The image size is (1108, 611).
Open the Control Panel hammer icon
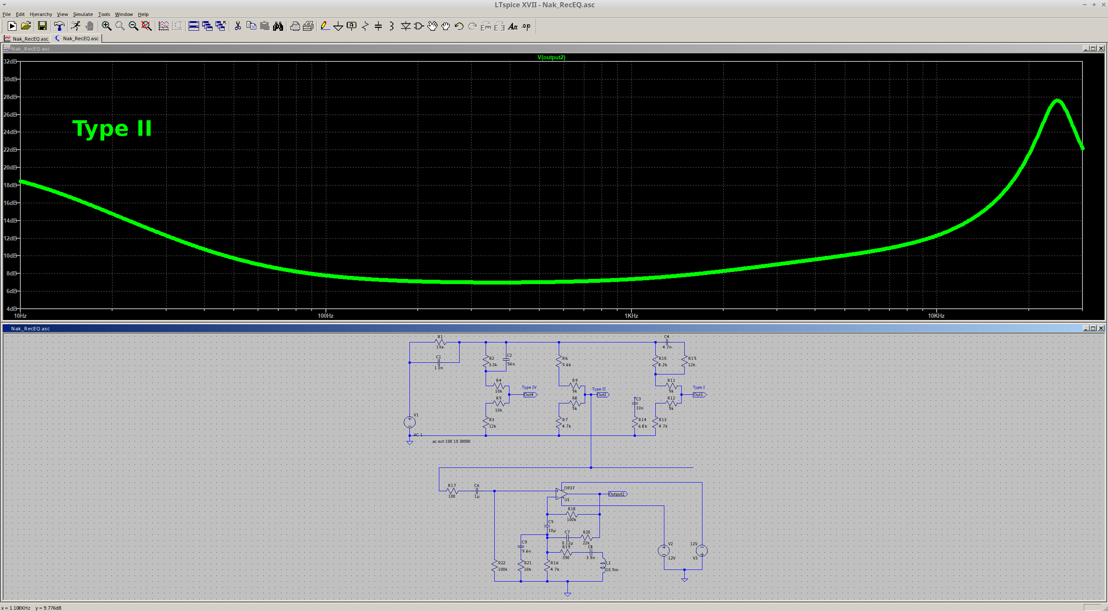pos(59,26)
